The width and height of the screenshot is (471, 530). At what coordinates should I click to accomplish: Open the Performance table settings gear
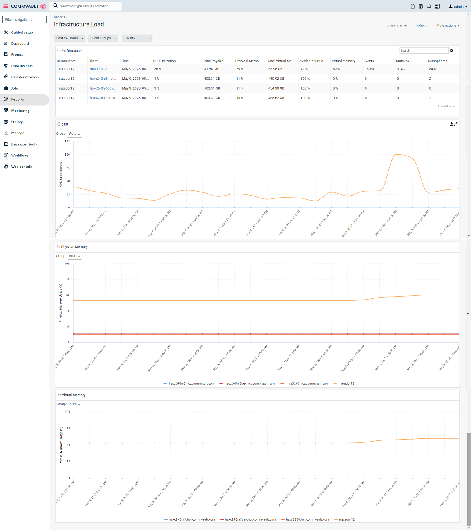click(x=452, y=50)
